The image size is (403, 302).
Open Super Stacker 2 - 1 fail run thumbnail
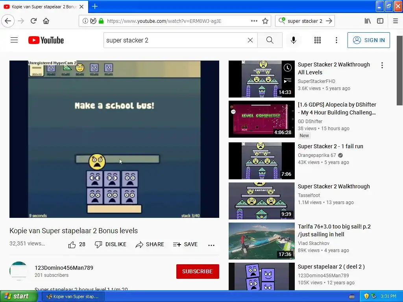(261, 161)
